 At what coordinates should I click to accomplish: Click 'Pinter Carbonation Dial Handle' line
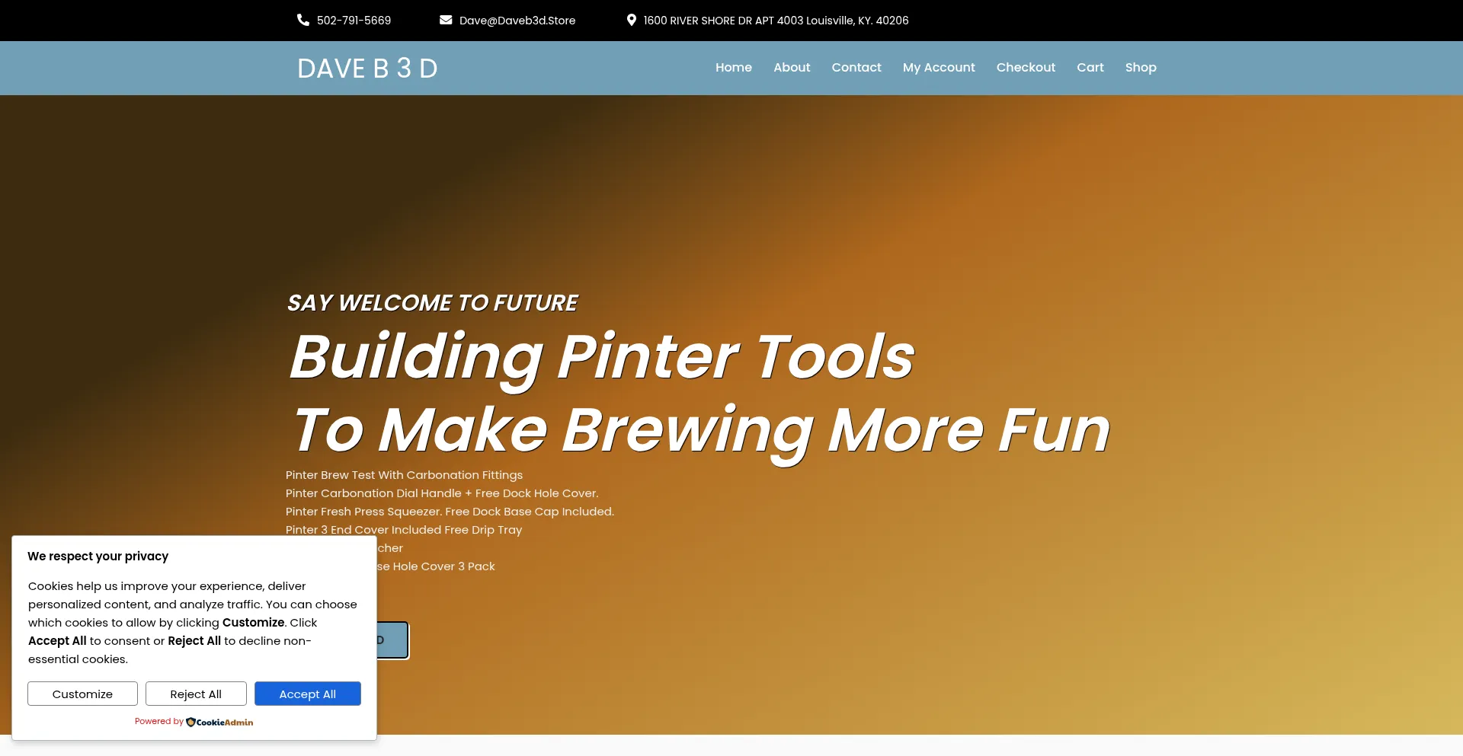pyautogui.click(x=442, y=493)
